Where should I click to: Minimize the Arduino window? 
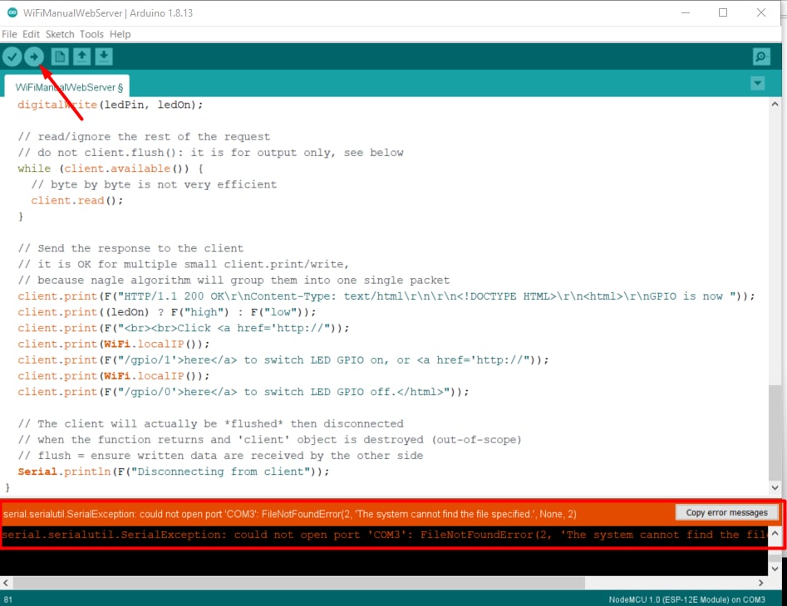(685, 12)
